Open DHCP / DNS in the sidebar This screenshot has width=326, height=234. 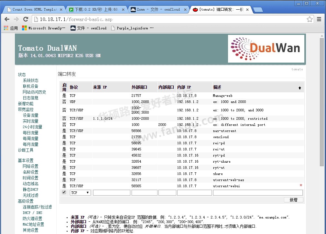point(32,213)
